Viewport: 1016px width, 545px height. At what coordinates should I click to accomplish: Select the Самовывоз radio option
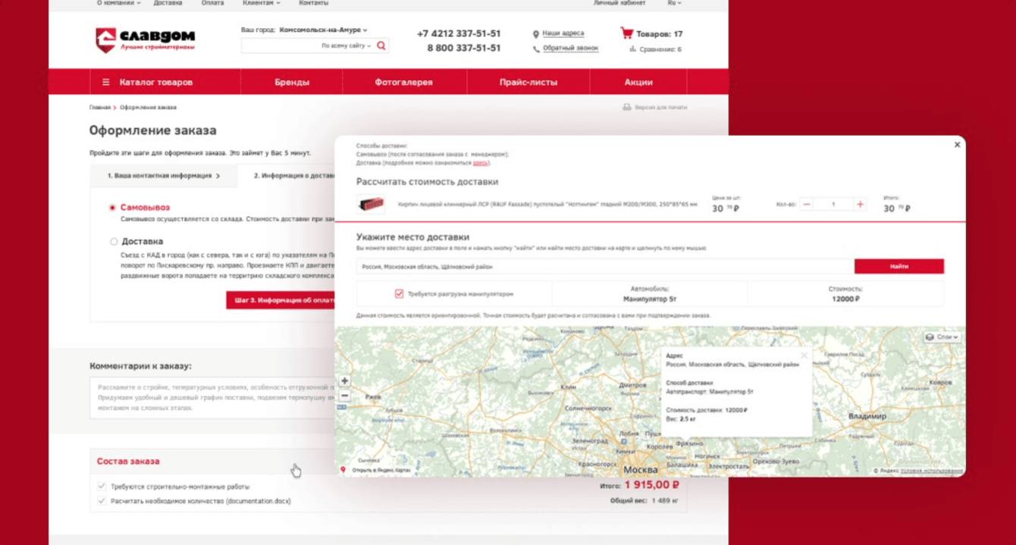click(x=113, y=208)
